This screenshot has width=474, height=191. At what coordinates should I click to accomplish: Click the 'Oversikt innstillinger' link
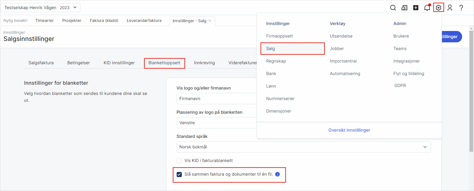tap(349, 130)
